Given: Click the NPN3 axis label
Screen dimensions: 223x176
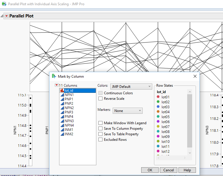Looking at the screenshot, I should [x=207, y=130].
